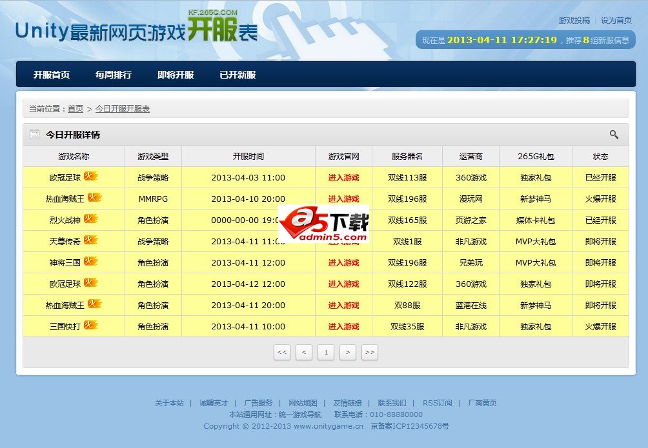The height and width of the screenshot is (448, 648).
Task: Click the 开服时间 column header
Action: click(x=248, y=156)
